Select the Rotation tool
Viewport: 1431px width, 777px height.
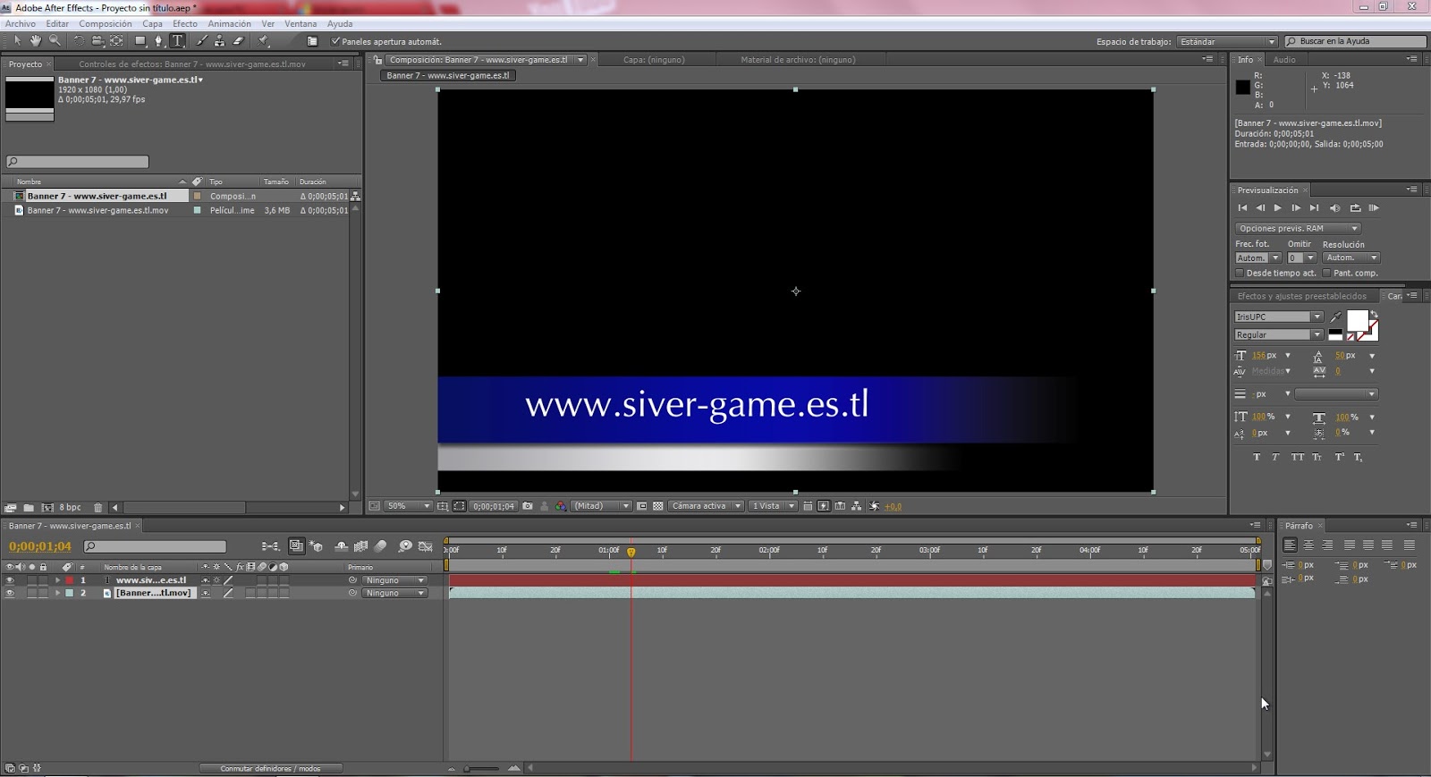(x=79, y=41)
